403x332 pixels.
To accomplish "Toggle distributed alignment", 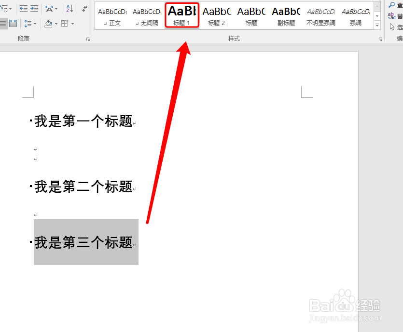I will tap(13, 24).
